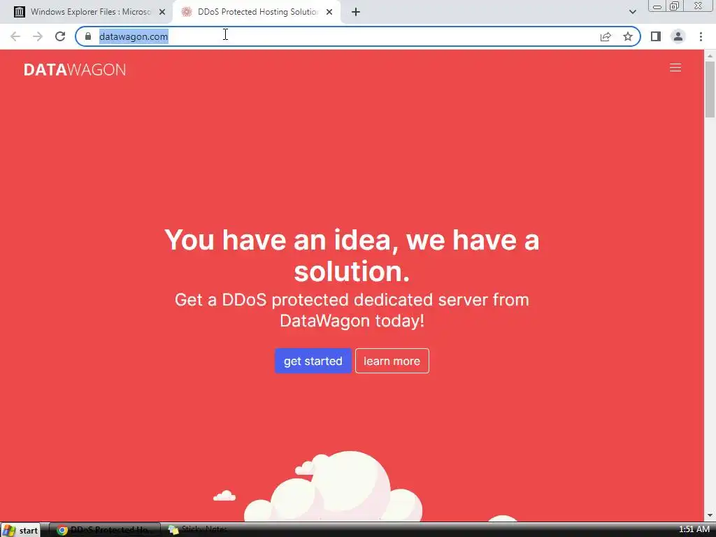Click the learn more button
This screenshot has height=537, width=716.
[x=392, y=361]
